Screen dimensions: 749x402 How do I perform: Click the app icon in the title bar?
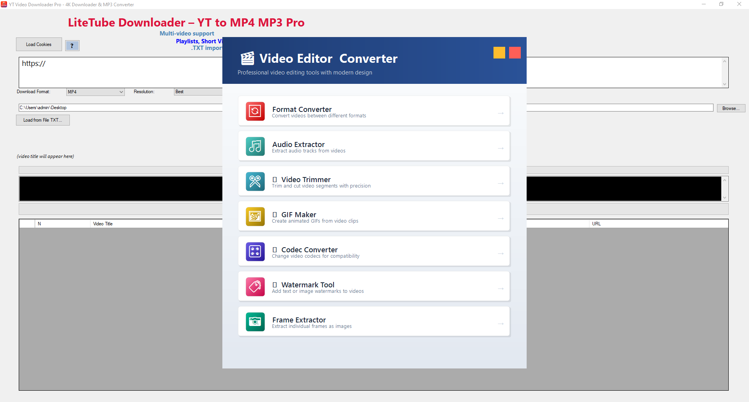coord(4,4)
